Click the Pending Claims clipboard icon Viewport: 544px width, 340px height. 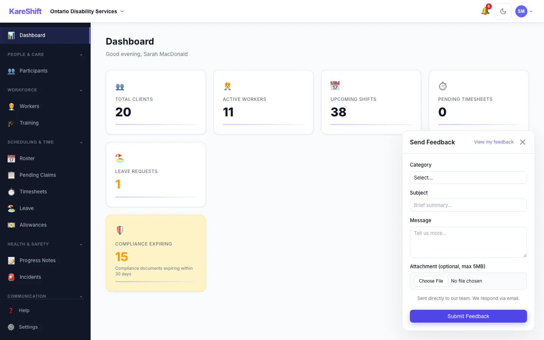[11, 175]
